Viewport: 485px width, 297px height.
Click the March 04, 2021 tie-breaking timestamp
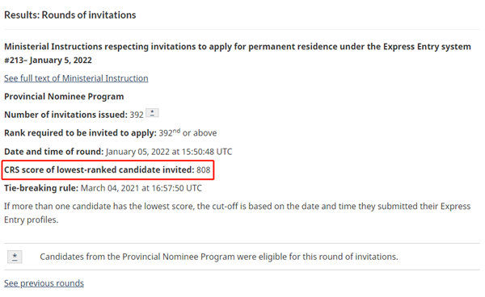[141, 188]
